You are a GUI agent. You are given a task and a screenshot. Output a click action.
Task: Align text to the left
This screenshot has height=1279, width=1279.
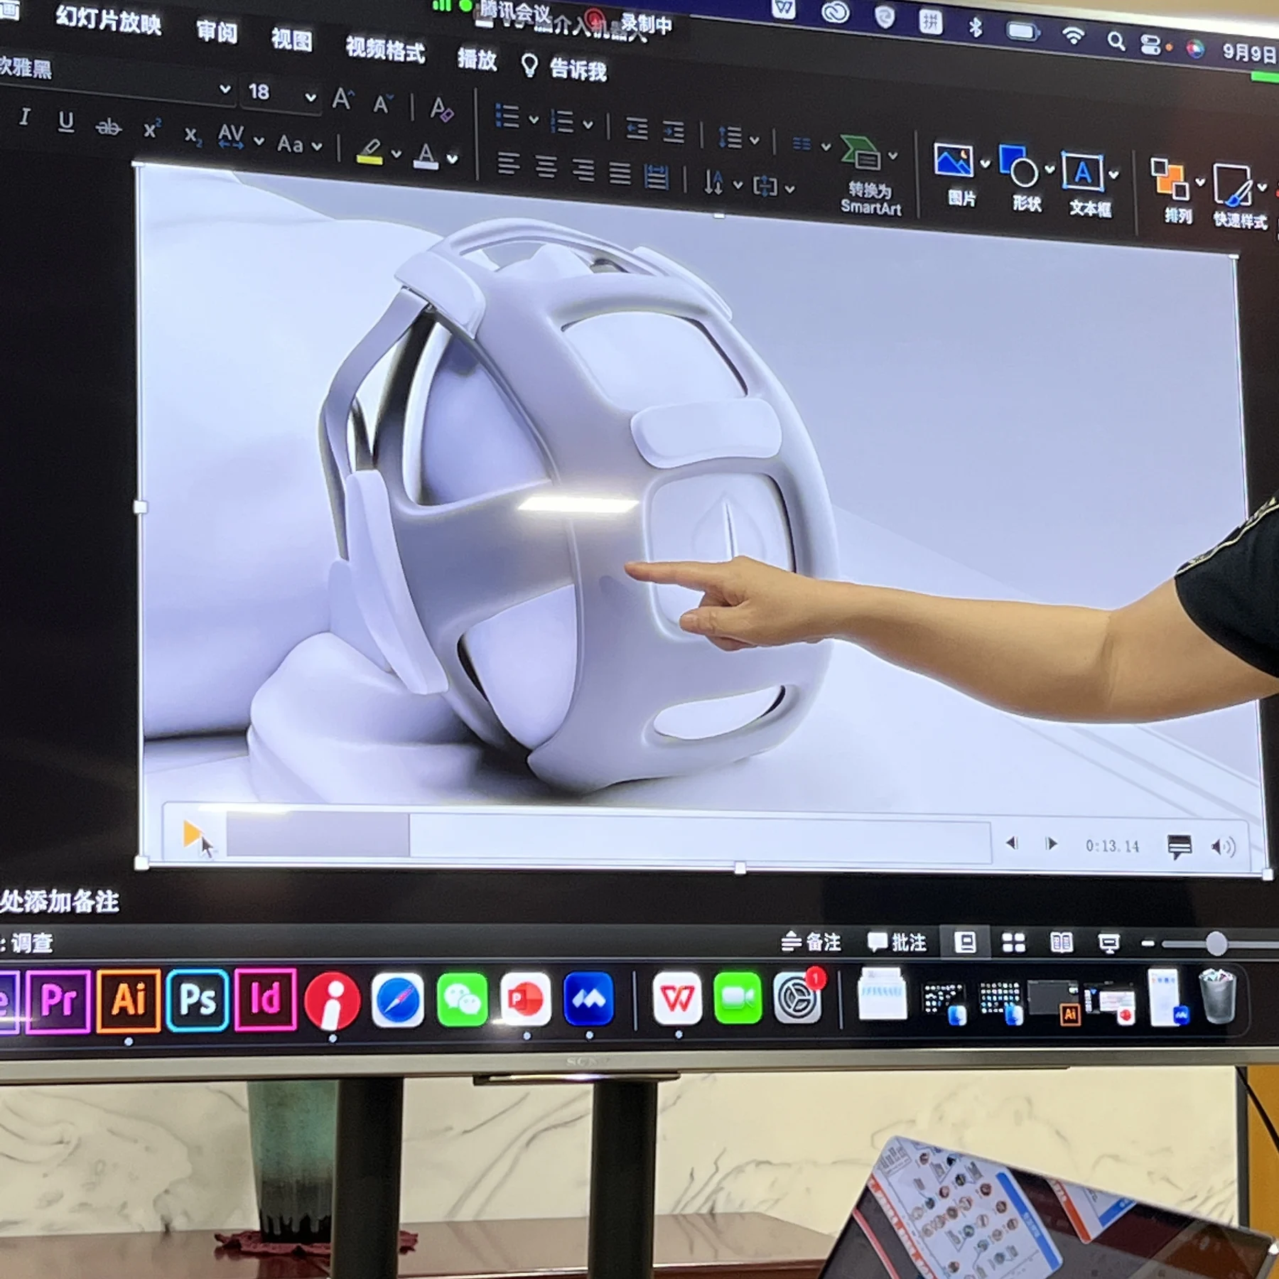pos(508,163)
